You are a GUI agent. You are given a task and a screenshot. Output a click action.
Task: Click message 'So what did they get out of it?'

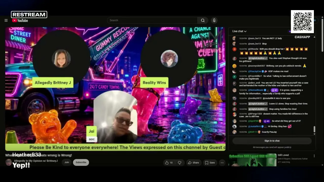click(x=286, y=121)
